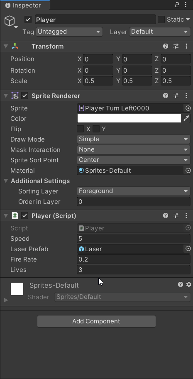Open Sprite Renderer presets icon
Image resolution: width=193 pixels, height=379 pixels.
click(x=176, y=95)
